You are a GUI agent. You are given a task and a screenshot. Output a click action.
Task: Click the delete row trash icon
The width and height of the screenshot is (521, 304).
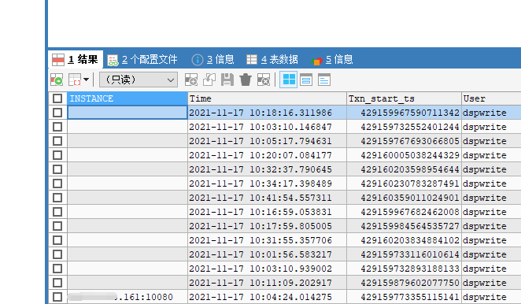246,80
